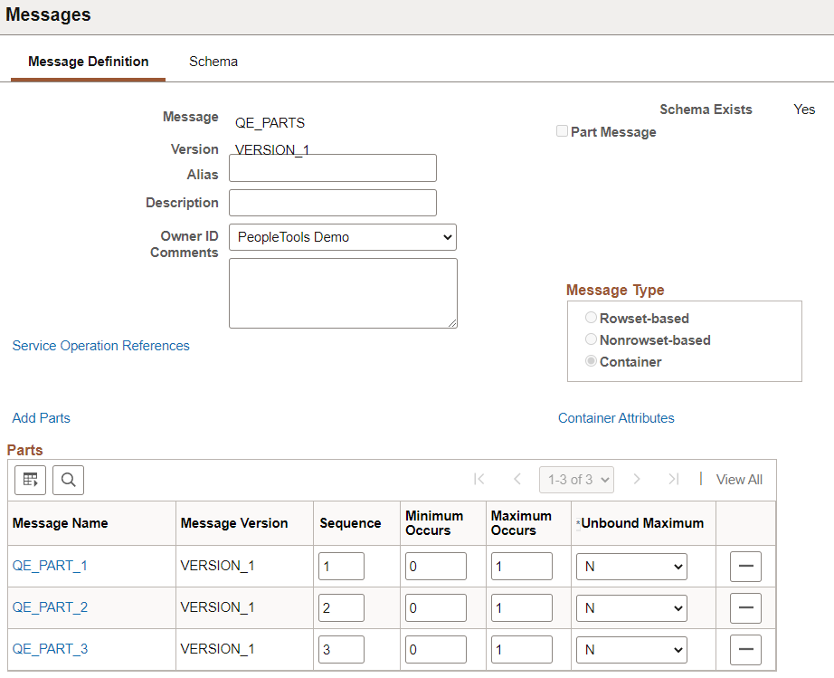Select the Message Definition tab
The image size is (834, 678).
(88, 62)
